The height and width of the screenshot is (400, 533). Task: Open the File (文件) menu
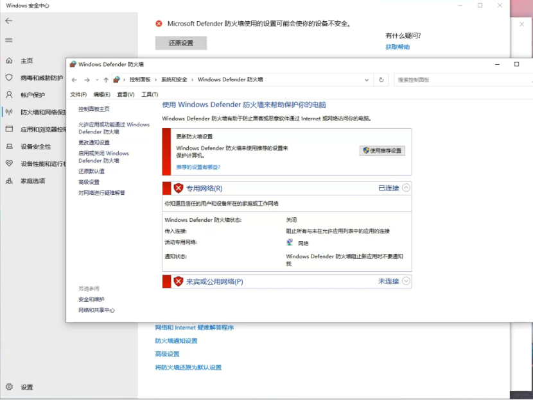tap(78, 95)
